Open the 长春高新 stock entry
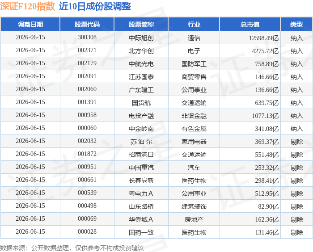 pos(141,181)
